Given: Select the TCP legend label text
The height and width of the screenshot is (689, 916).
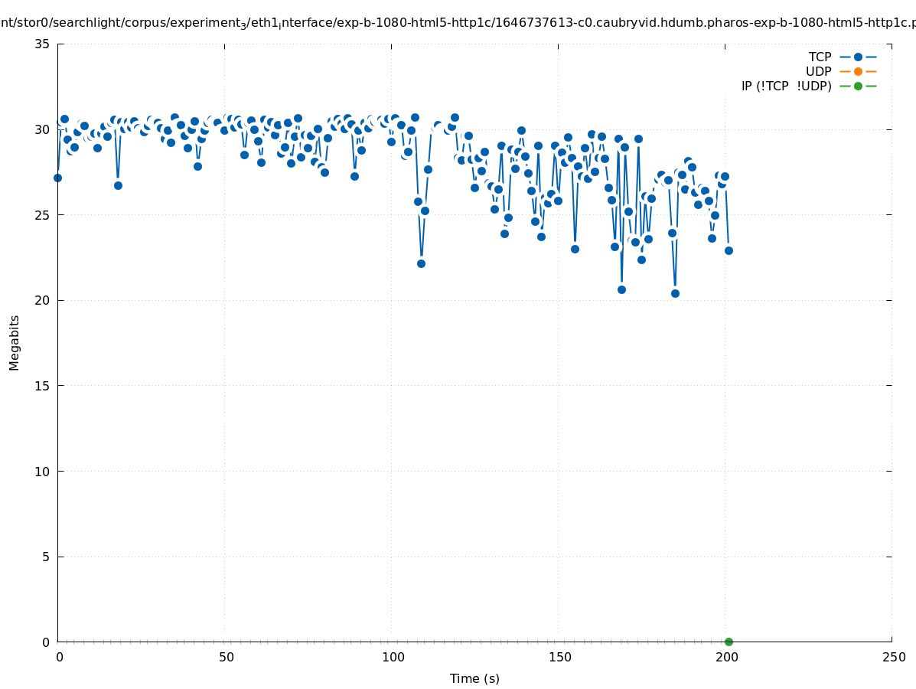Looking at the screenshot, I should tap(820, 57).
